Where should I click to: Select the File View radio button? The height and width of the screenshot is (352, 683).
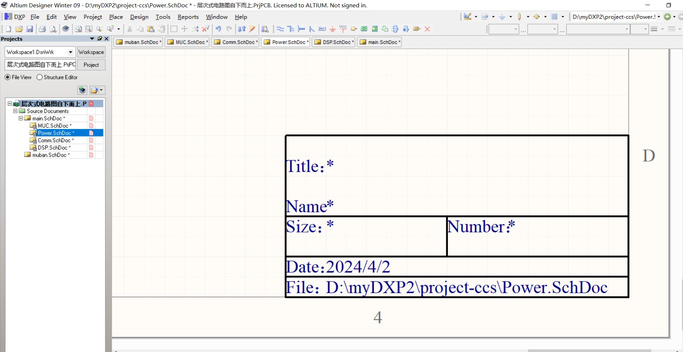click(x=8, y=77)
